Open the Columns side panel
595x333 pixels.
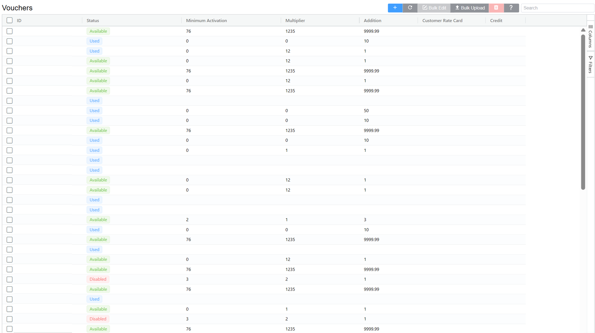[590, 37]
